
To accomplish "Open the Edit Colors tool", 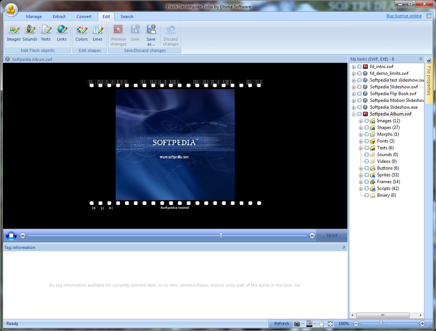I will click(81, 33).
